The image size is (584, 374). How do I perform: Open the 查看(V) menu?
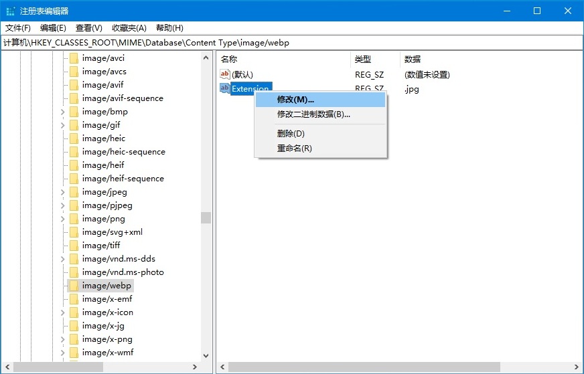pos(88,28)
